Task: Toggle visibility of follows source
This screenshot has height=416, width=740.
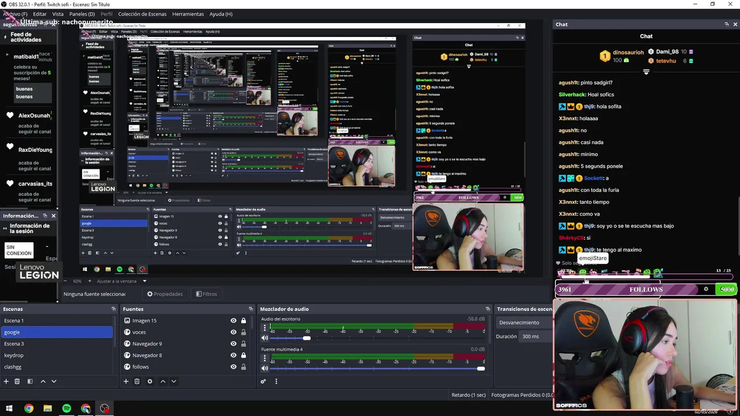Action: pos(234,367)
